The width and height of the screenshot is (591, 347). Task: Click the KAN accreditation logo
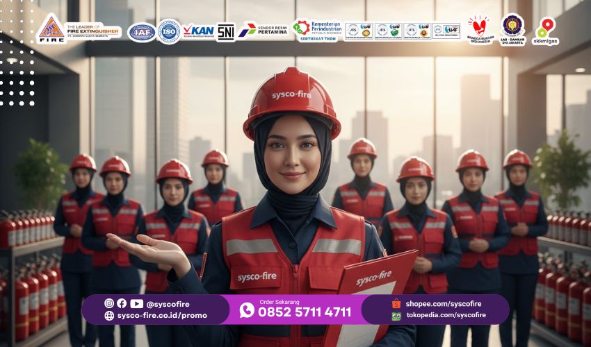click(x=198, y=31)
